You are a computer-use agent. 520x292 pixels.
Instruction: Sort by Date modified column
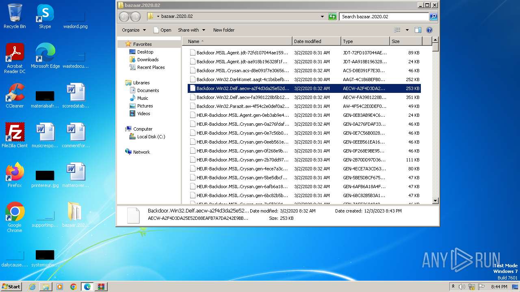point(316,41)
